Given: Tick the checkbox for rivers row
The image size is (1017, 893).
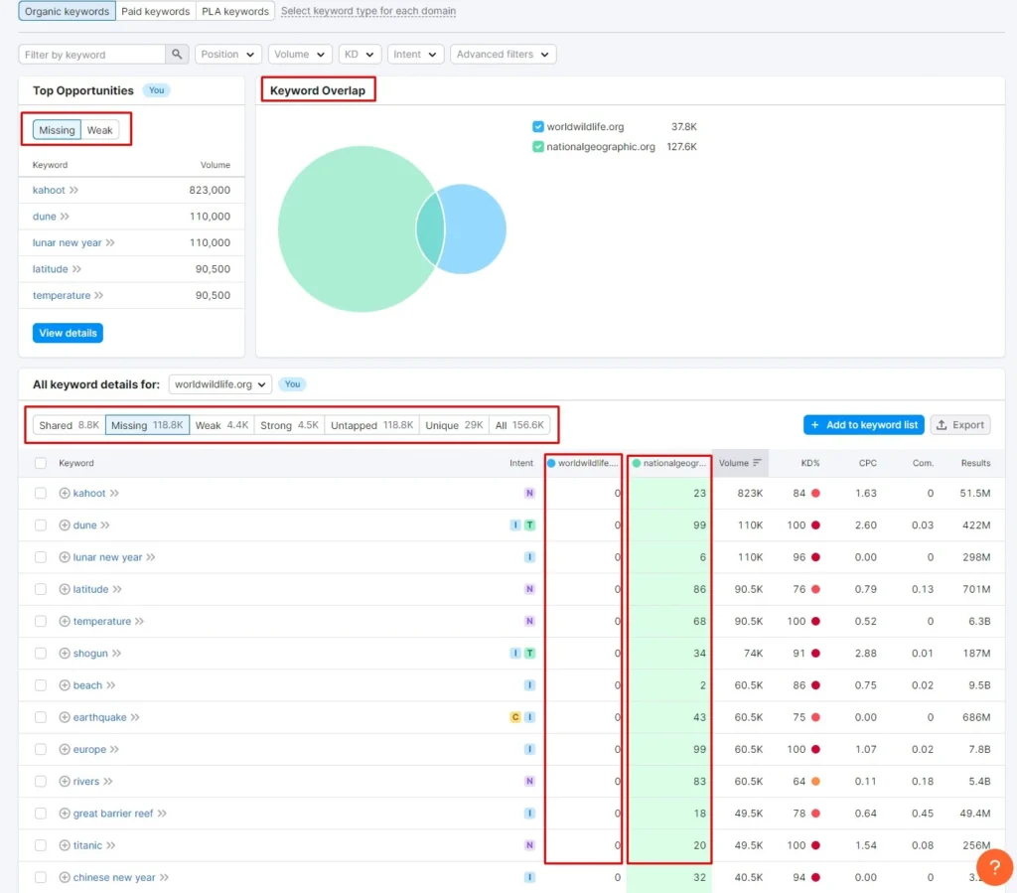Looking at the screenshot, I should (x=40, y=781).
